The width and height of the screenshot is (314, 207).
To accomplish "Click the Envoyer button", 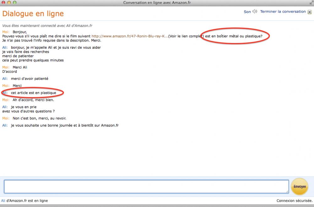I will pyautogui.click(x=300, y=187).
